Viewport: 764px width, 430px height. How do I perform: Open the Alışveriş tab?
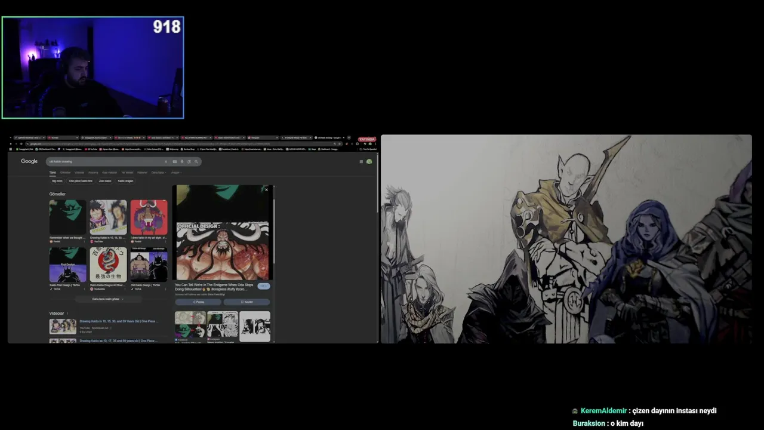tap(93, 173)
